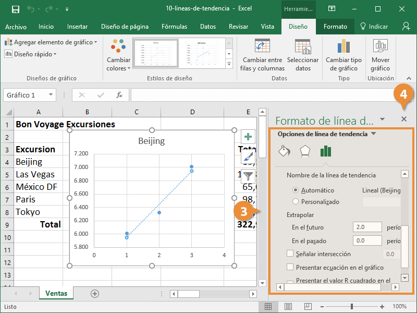Save the workbook with the disk icon

tap(15, 9)
